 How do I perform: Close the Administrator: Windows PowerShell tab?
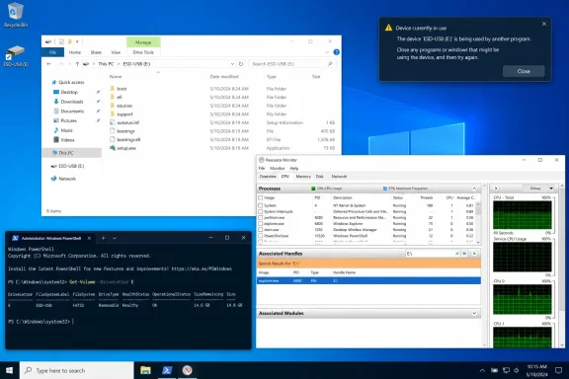(x=89, y=238)
